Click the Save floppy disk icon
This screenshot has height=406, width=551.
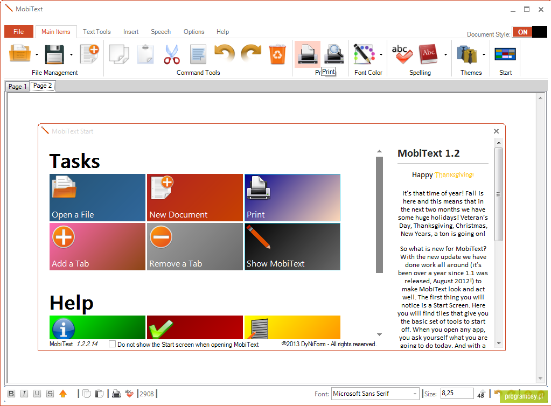pos(54,54)
